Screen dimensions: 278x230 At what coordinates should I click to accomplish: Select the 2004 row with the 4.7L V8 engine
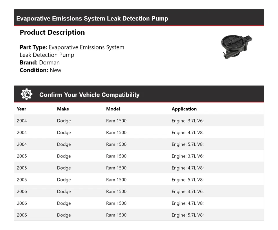pyautogui.click(x=139, y=133)
